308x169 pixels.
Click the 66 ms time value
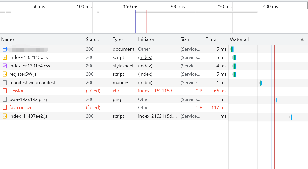coord(220,91)
